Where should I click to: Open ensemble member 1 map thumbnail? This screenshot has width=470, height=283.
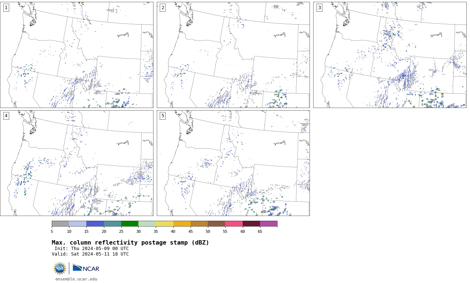click(77, 55)
